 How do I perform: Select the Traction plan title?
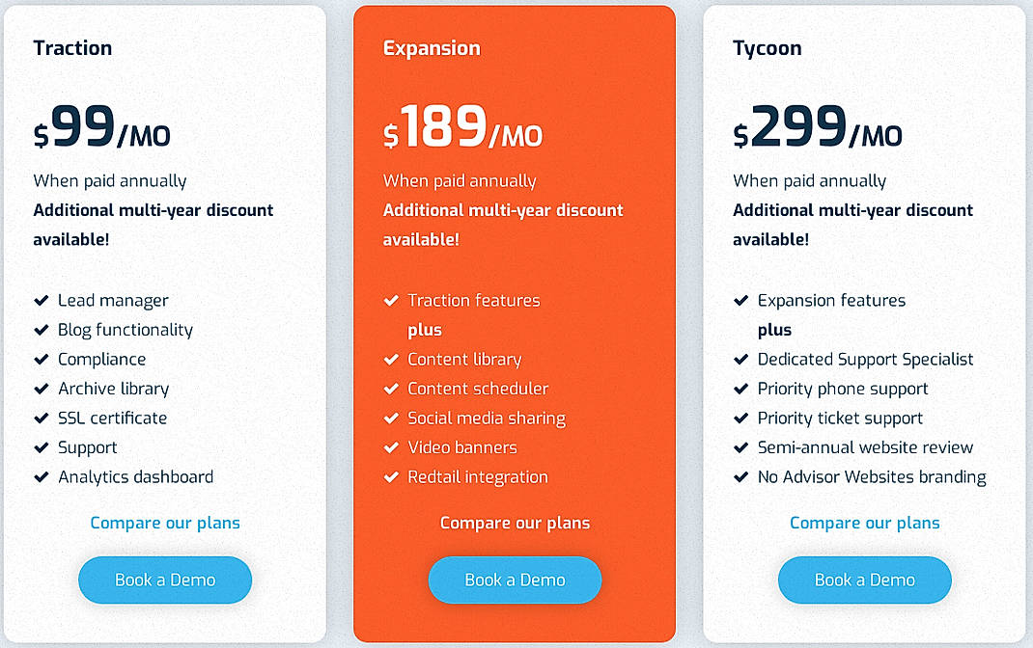[72, 47]
